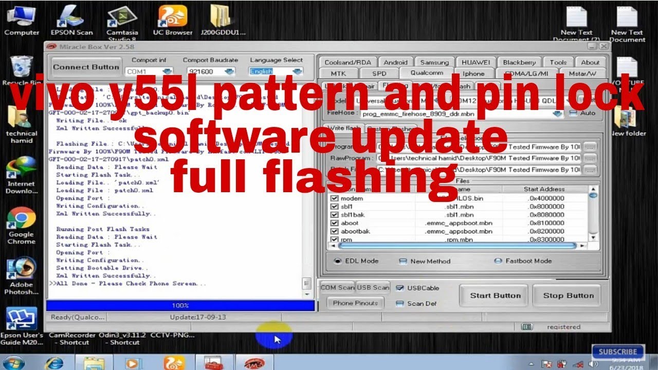Open the UC Browser desktop shortcut

173,21
